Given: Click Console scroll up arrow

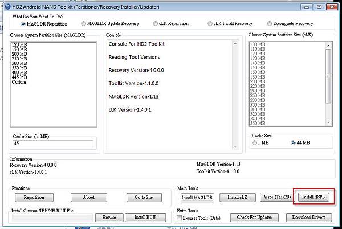Looking at the screenshot, I should point(235,43).
